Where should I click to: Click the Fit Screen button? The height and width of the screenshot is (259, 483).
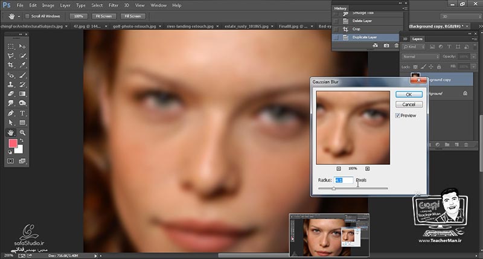[103, 16]
